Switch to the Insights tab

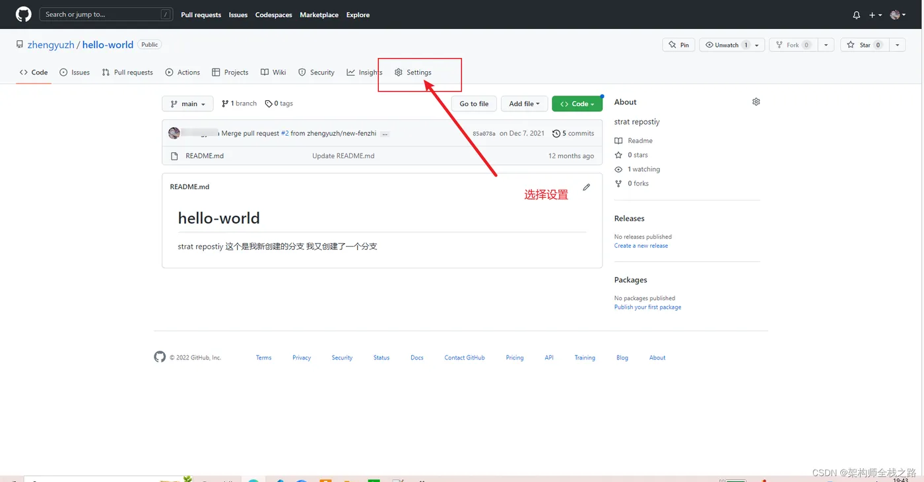(364, 73)
